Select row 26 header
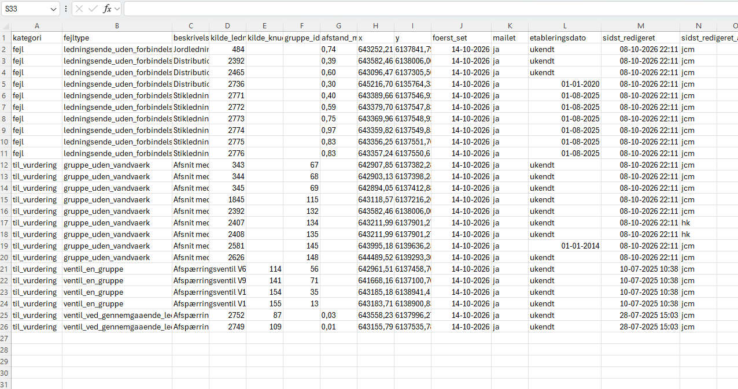The width and height of the screenshot is (738, 389). (x=6, y=327)
